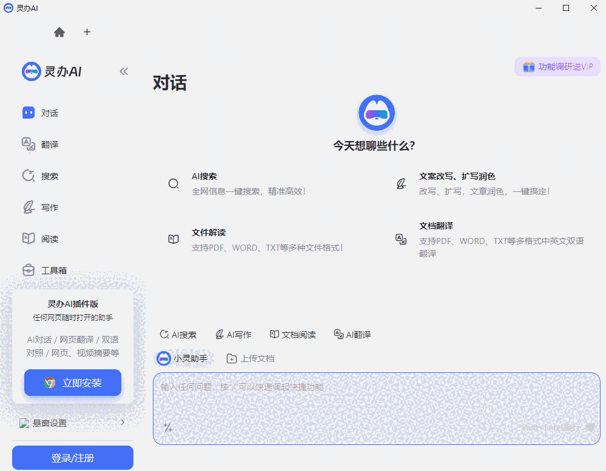Open the 小灵助手 selector above the input box
The image size is (606, 471).
click(183, 358)
